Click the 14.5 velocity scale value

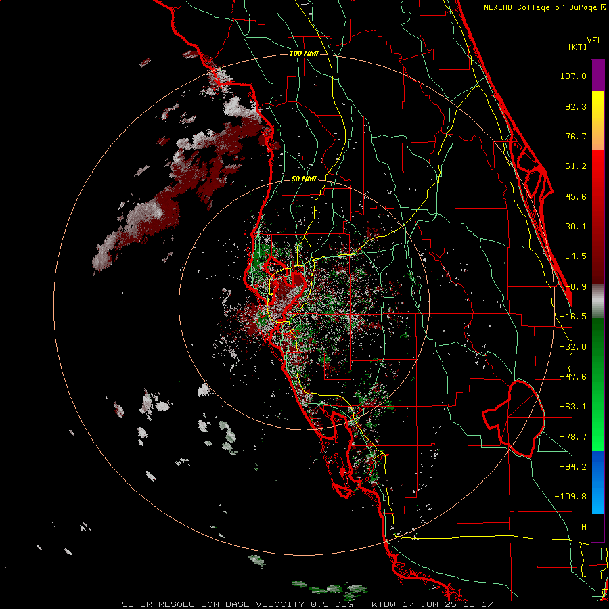click(576, 256)
